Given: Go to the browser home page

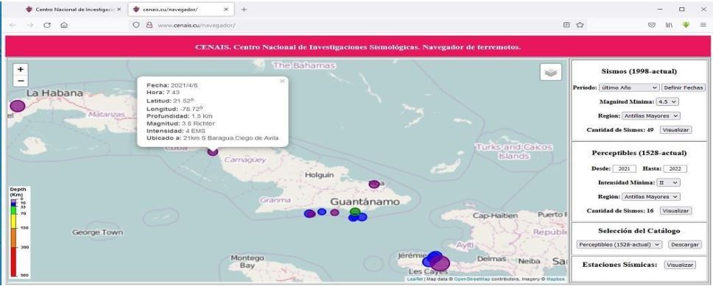Looking at the screenshot, I should coord(64,26).
